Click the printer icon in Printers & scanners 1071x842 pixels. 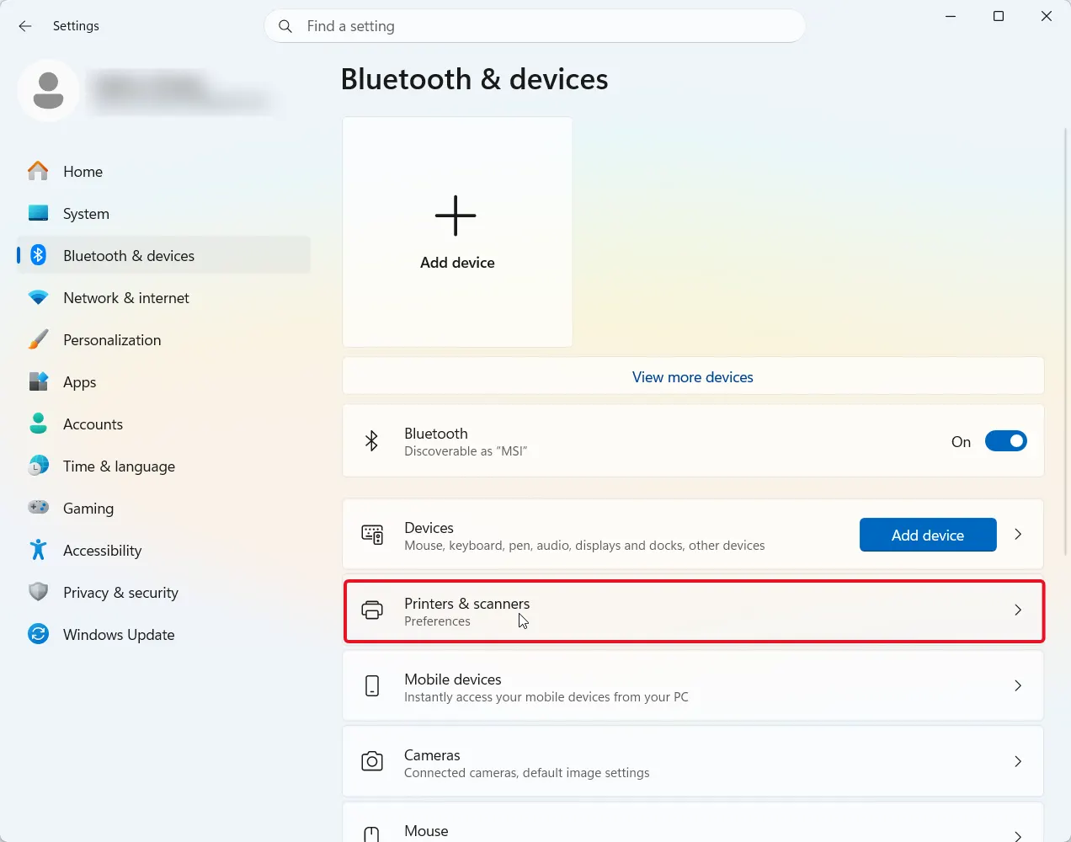pos(372,610)
